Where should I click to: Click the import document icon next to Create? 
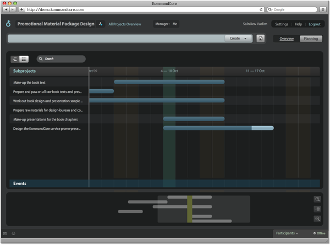pos(261,39)
